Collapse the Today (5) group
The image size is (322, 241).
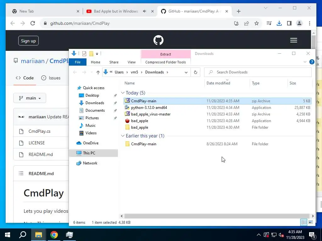[x=123, y=93]
